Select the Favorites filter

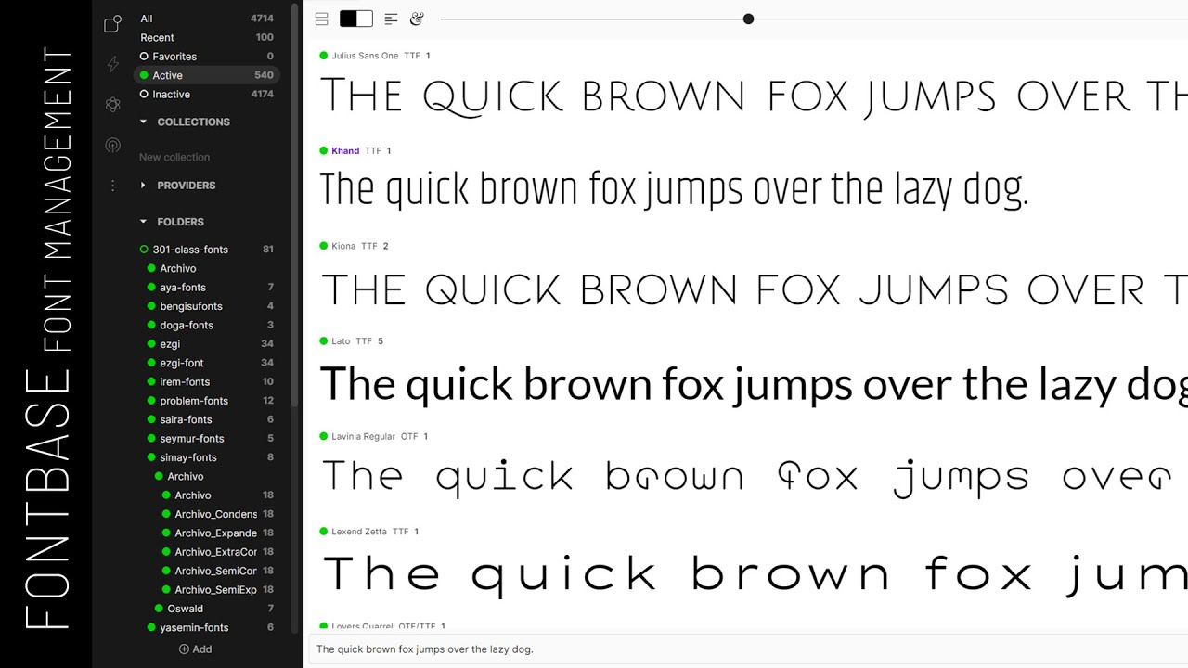pos(206,57)
